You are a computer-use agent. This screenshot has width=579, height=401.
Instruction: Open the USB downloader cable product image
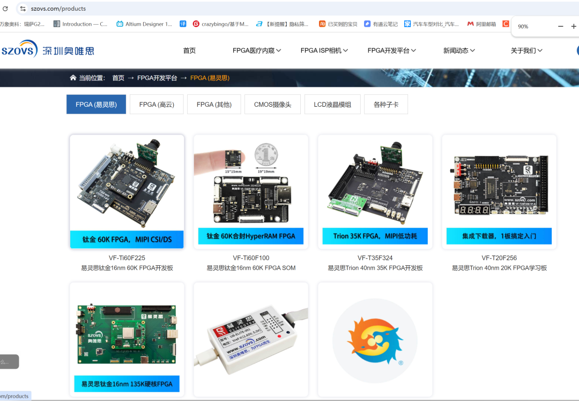click(x=251, y=339)
